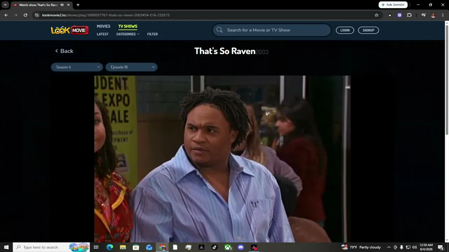
Task: Open the tab search dropdown arrow
Action: [x=5, y=5]
